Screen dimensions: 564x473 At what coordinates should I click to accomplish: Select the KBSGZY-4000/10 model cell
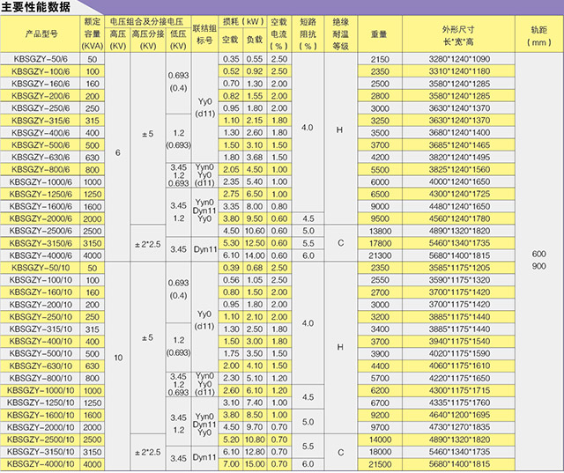[x=41, y=464]
